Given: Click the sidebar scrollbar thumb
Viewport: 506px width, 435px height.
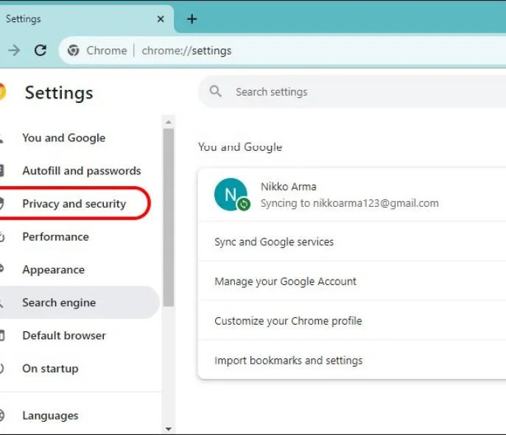Looking at the screenshot, I should point(169,217).
